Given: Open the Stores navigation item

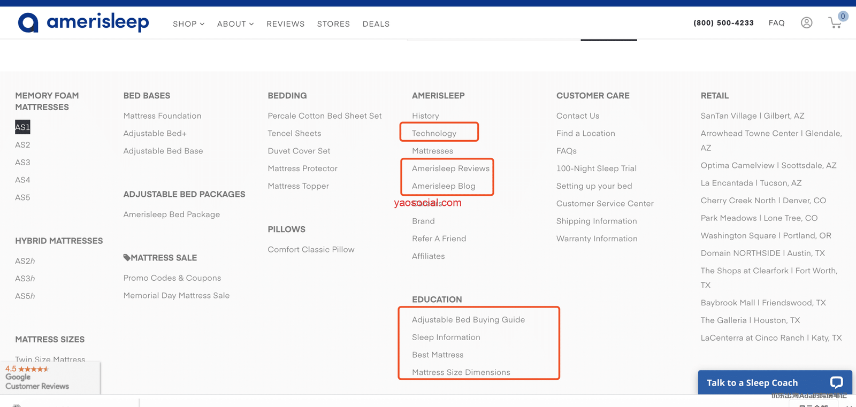Looking at the screenshot, I should [333, 24].
